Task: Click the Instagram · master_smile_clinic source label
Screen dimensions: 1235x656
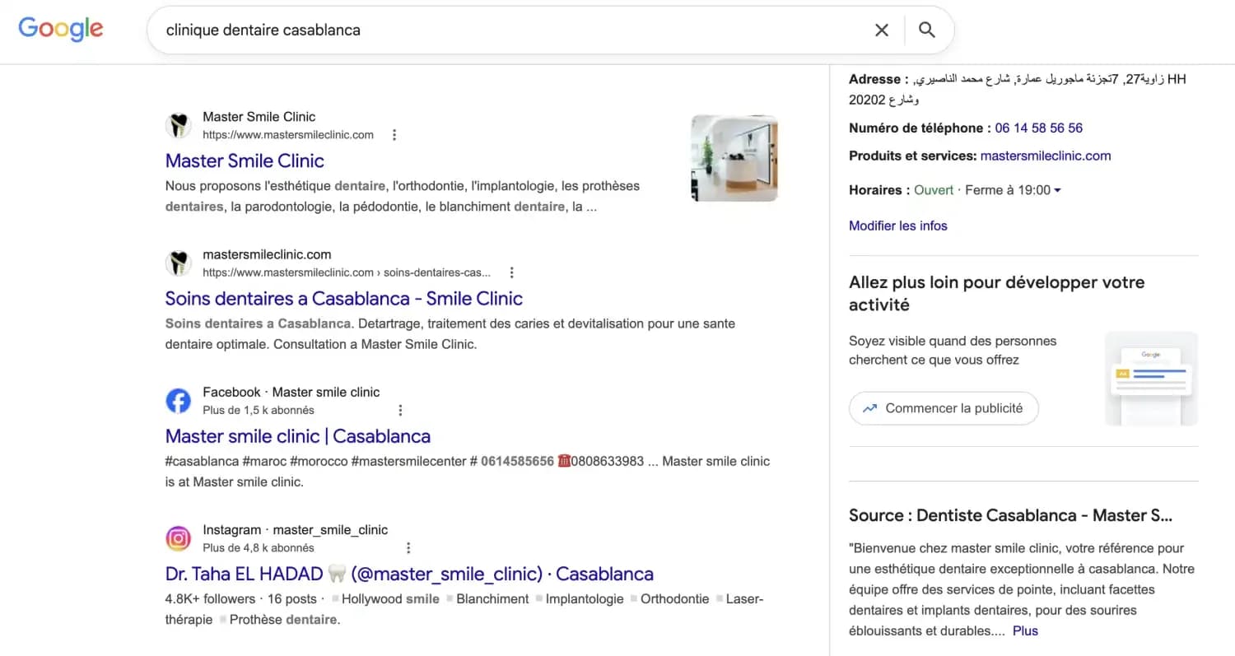Action: click(296, 530)
